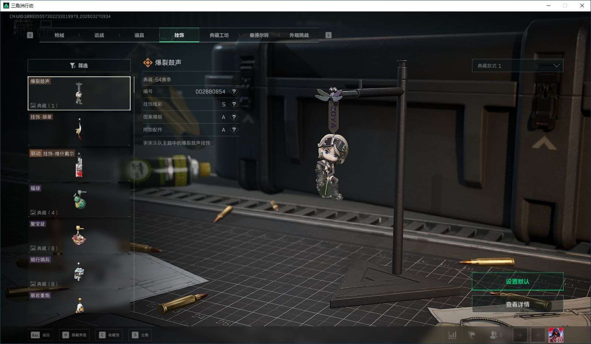
Task: Click question mark next to 编号
Action: coord(234,92)
